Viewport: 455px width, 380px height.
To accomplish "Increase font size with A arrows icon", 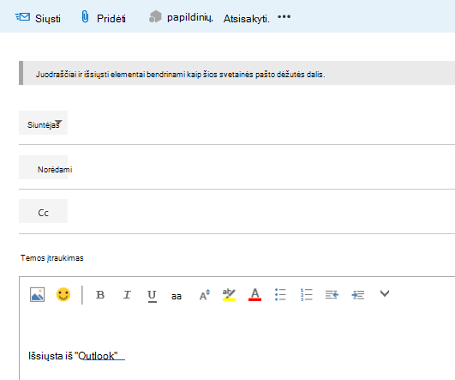I will 205,295.
